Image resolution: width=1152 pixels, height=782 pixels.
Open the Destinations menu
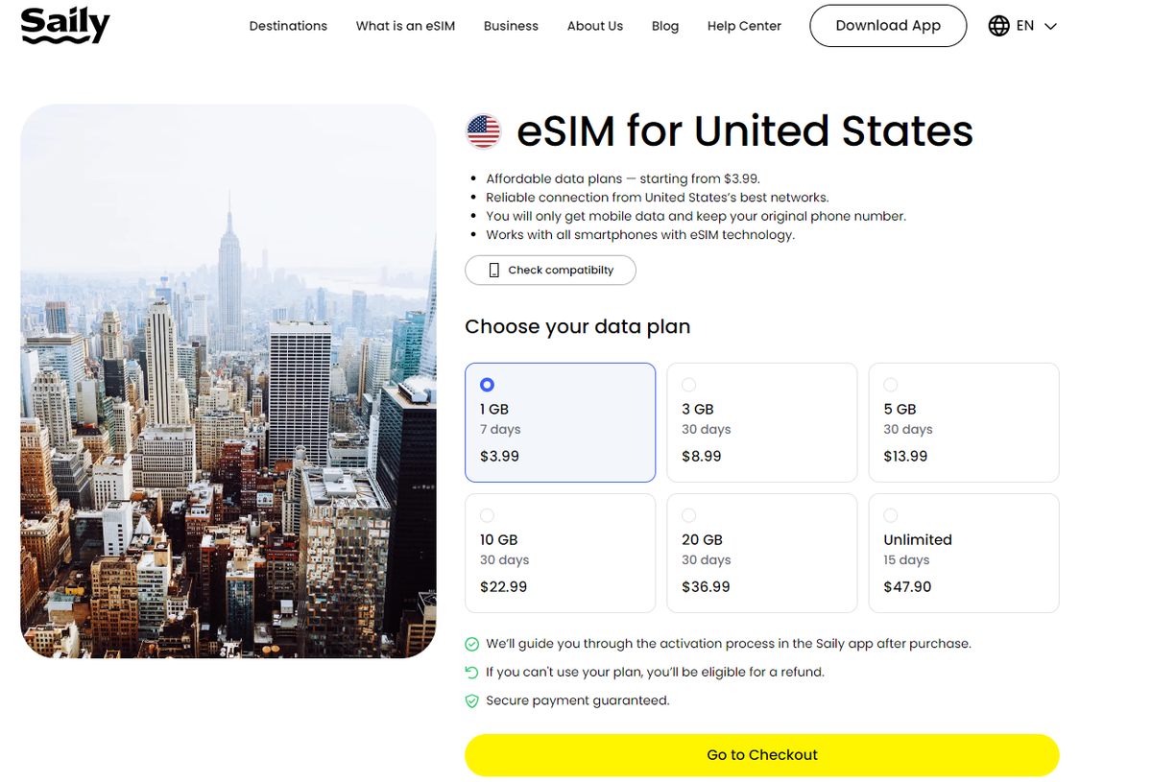288,26
